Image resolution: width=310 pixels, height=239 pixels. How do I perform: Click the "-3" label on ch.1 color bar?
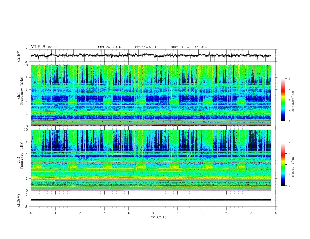(288, 78)
